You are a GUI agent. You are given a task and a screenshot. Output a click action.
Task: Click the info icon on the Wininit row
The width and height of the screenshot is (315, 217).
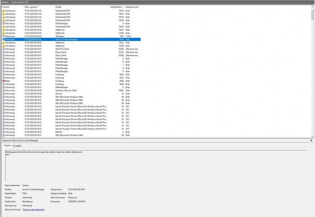pyautogui.click(x=3, y=94)
